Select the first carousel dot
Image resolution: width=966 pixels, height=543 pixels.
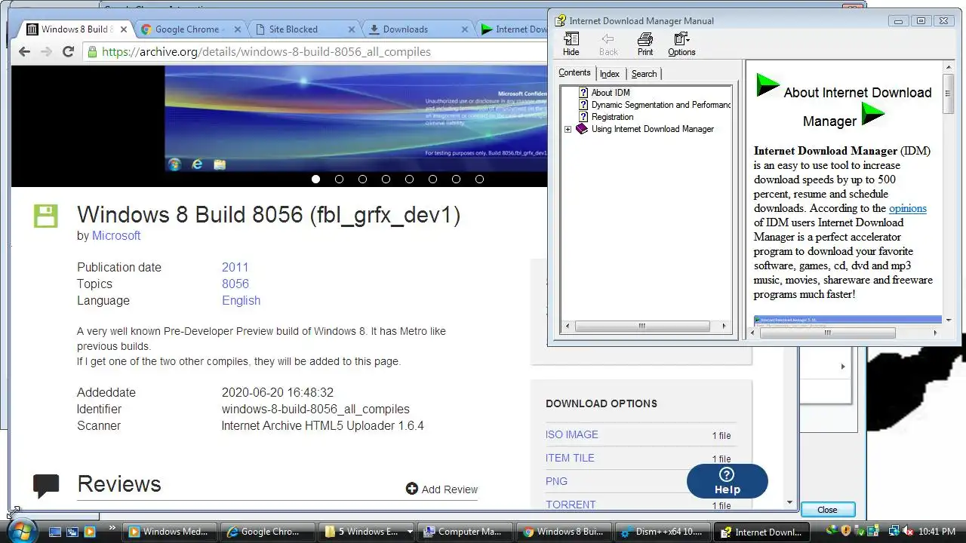pyautogui.click(x=315, y=179)
